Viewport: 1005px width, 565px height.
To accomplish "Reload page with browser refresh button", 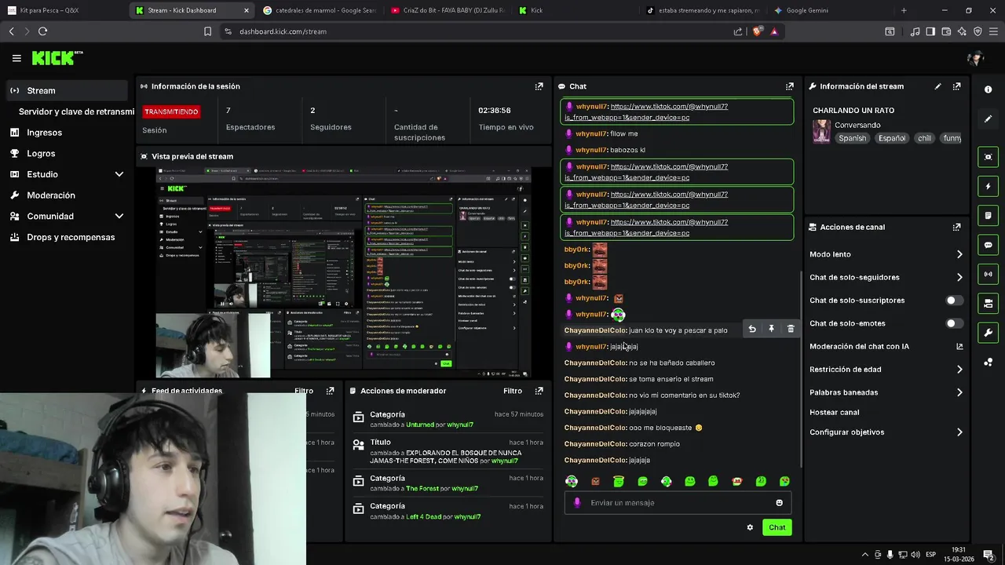I will point(42,31).
